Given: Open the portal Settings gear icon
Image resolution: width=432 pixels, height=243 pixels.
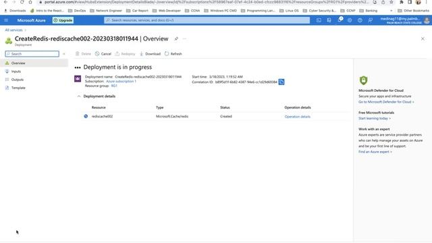Looking at the screenshot, I should coord(350,20).
